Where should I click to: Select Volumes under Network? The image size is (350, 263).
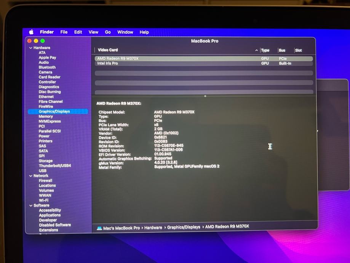(x=46, y=190)
